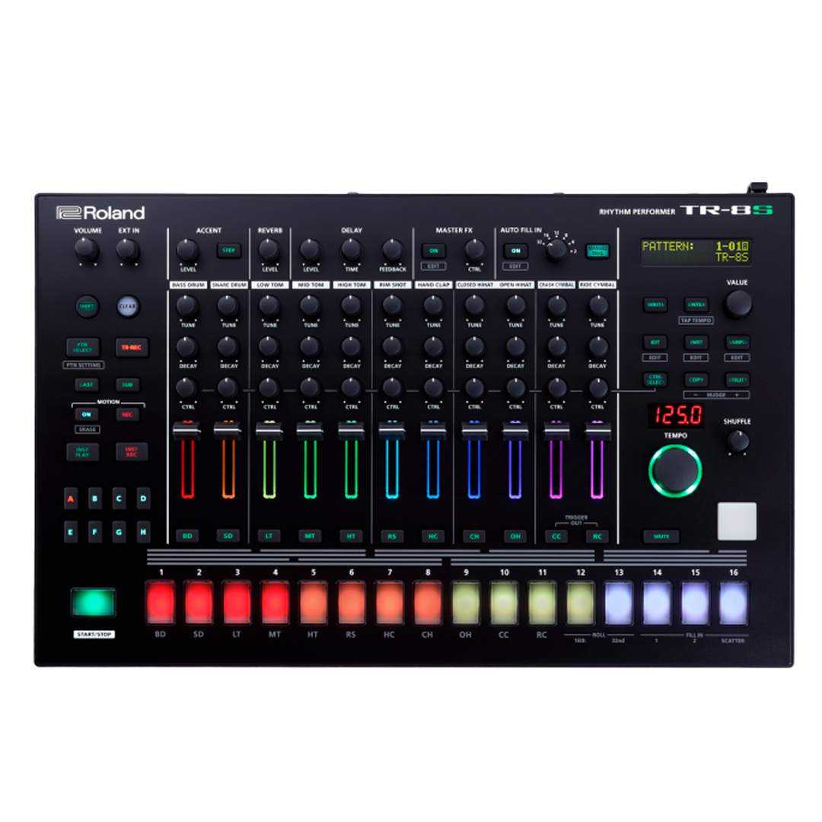Image resolution: width=822 pixels, height=822 pixels.
Task: Click the orange snare drum level fader
Action: pos(228,430)
